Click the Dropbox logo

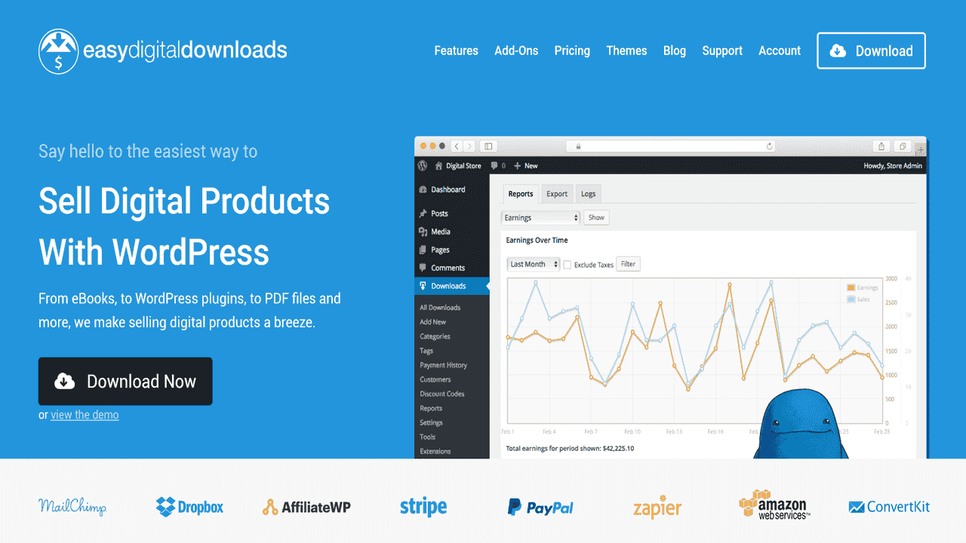click(189, 507)
